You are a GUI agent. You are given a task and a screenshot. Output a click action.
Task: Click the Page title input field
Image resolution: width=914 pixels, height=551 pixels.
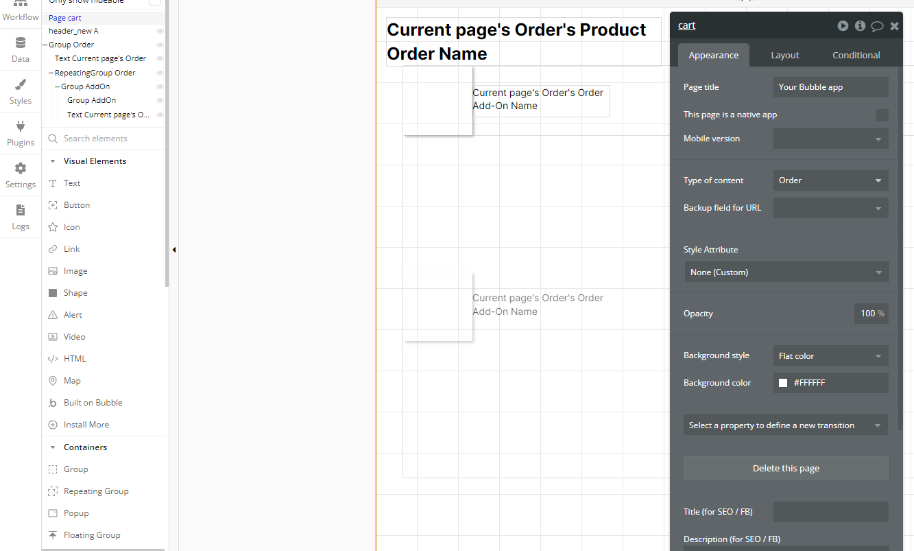coord(831,87)
